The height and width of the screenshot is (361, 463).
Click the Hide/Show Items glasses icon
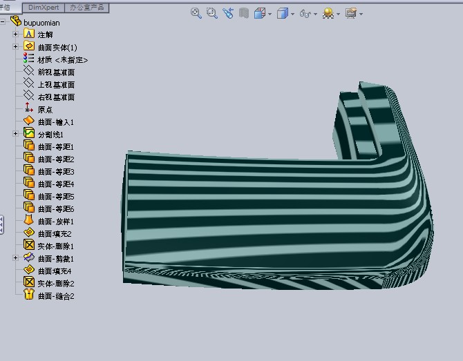pyautogui.click(x=305, y=14)
